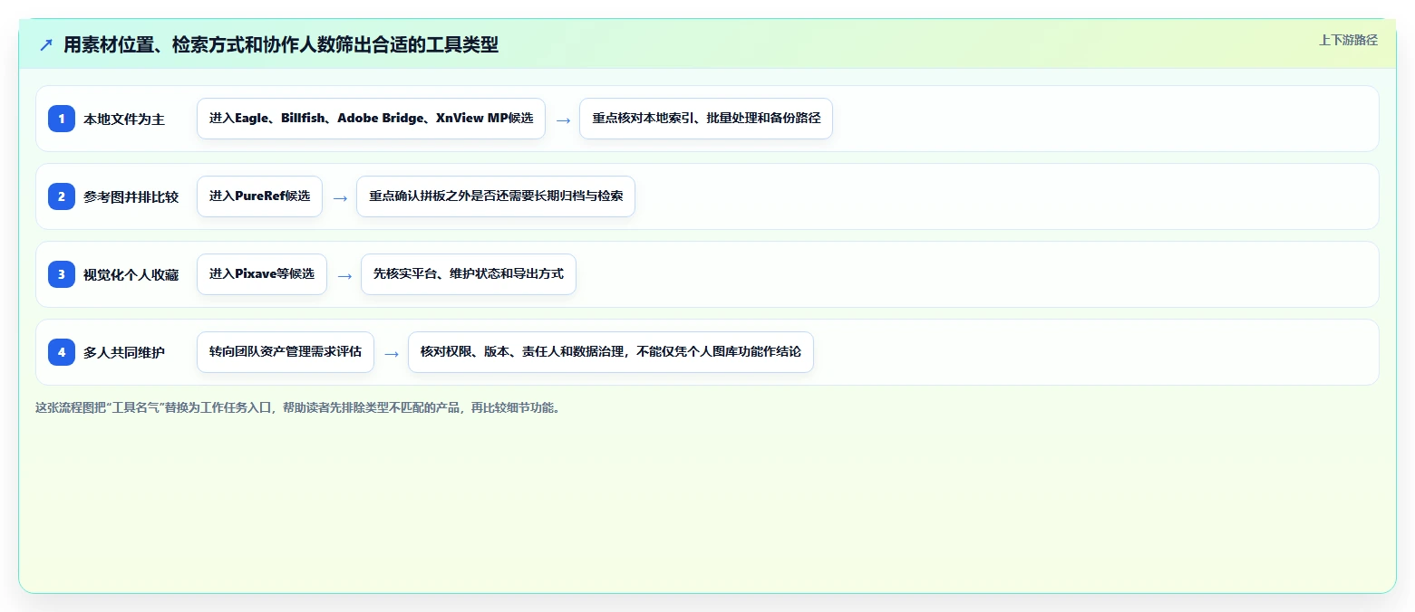The image size is (1415, 612).
Task: Click the arrow after 转向团队资产管理需求评估
Action: 392,353
